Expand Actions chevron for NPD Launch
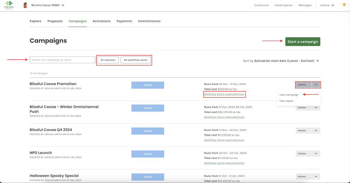This screenshot has height=183, width=350. pos(316,154)
